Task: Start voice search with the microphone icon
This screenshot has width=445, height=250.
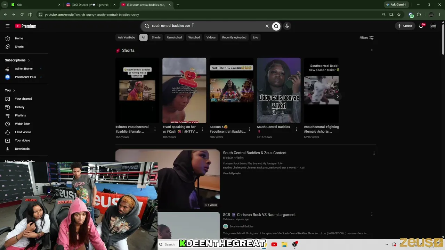Action: click(287, 26)
